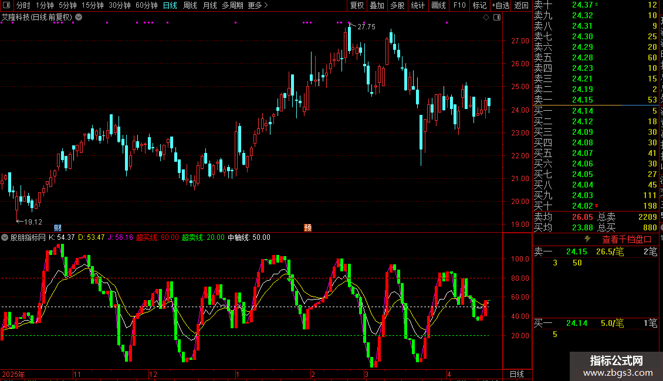This screenshot has height=381, width=663.
Task: Click the 2025年 timeline label
Action: (13, 374)
